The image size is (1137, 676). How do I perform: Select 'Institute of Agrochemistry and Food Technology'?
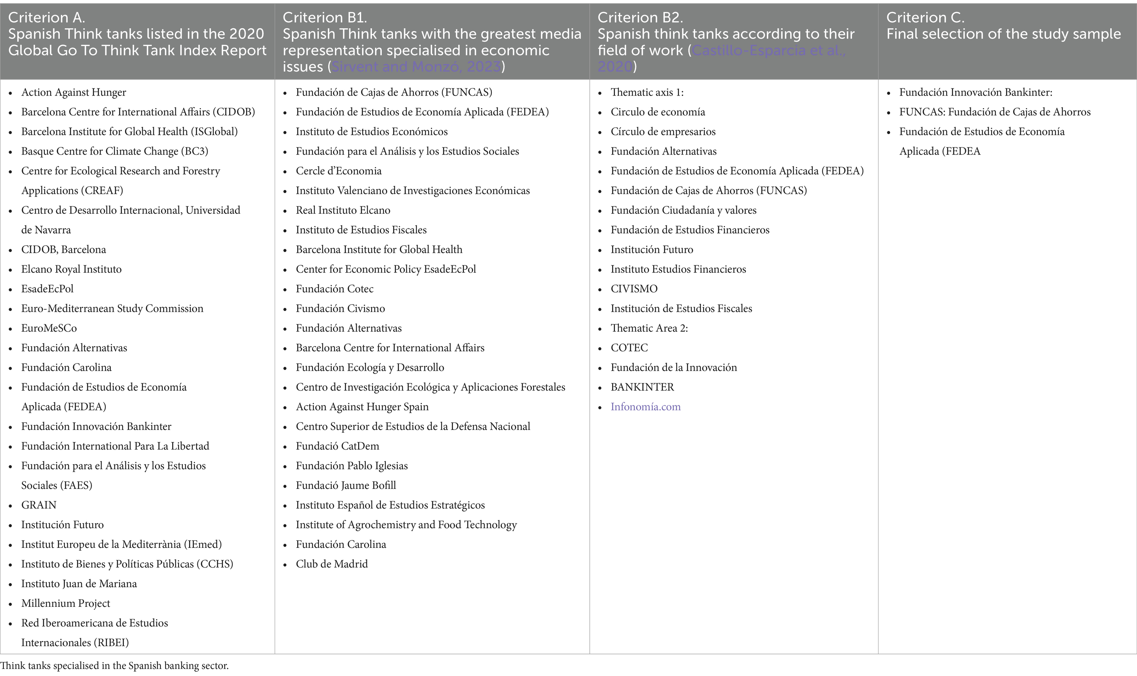pos(407,525)
